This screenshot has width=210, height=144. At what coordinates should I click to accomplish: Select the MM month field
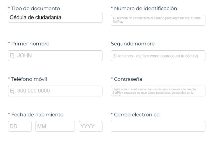coord(55,126)
